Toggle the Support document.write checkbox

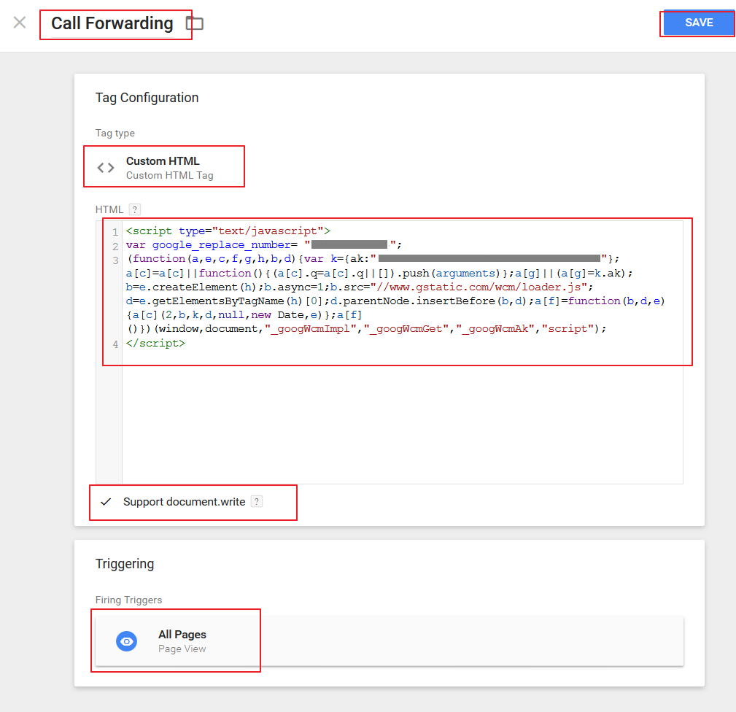click(x=106, y=502)
